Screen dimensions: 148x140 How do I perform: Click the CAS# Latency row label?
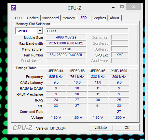(x=32, y=83)
